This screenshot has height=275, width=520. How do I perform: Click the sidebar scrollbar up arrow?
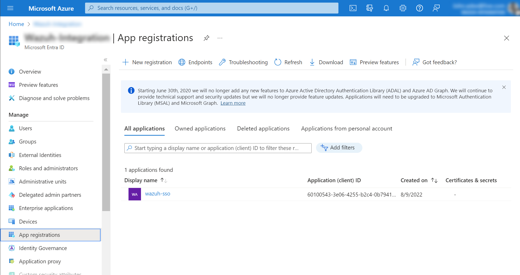click(106, 69)
